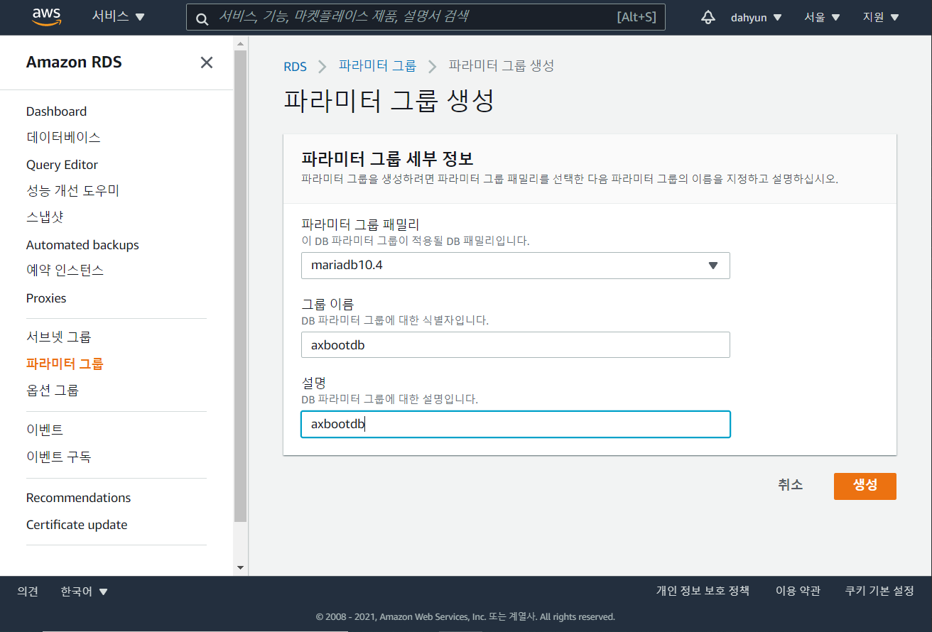Image resolution: width=932 pixels, height=632 pixels.
Task: Click the sidebar scrollbar down arrow
Action: [240, 567]
